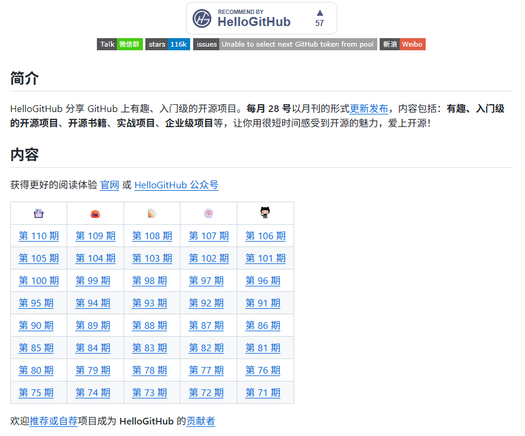This screenshot has height=436, width=525.
Task: Open the 推荐或自荐 link
Action: (x=53, y=421)
